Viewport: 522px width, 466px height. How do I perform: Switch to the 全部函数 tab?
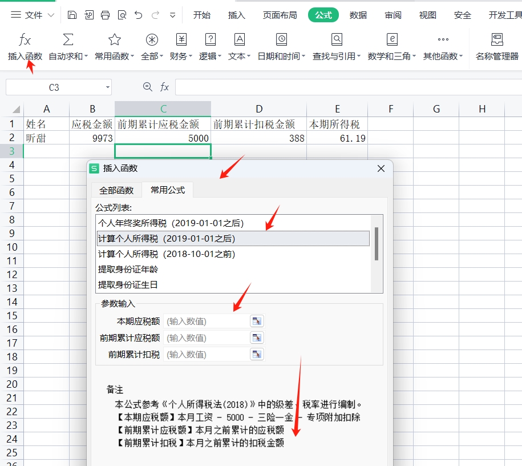[x=116, y=190]
